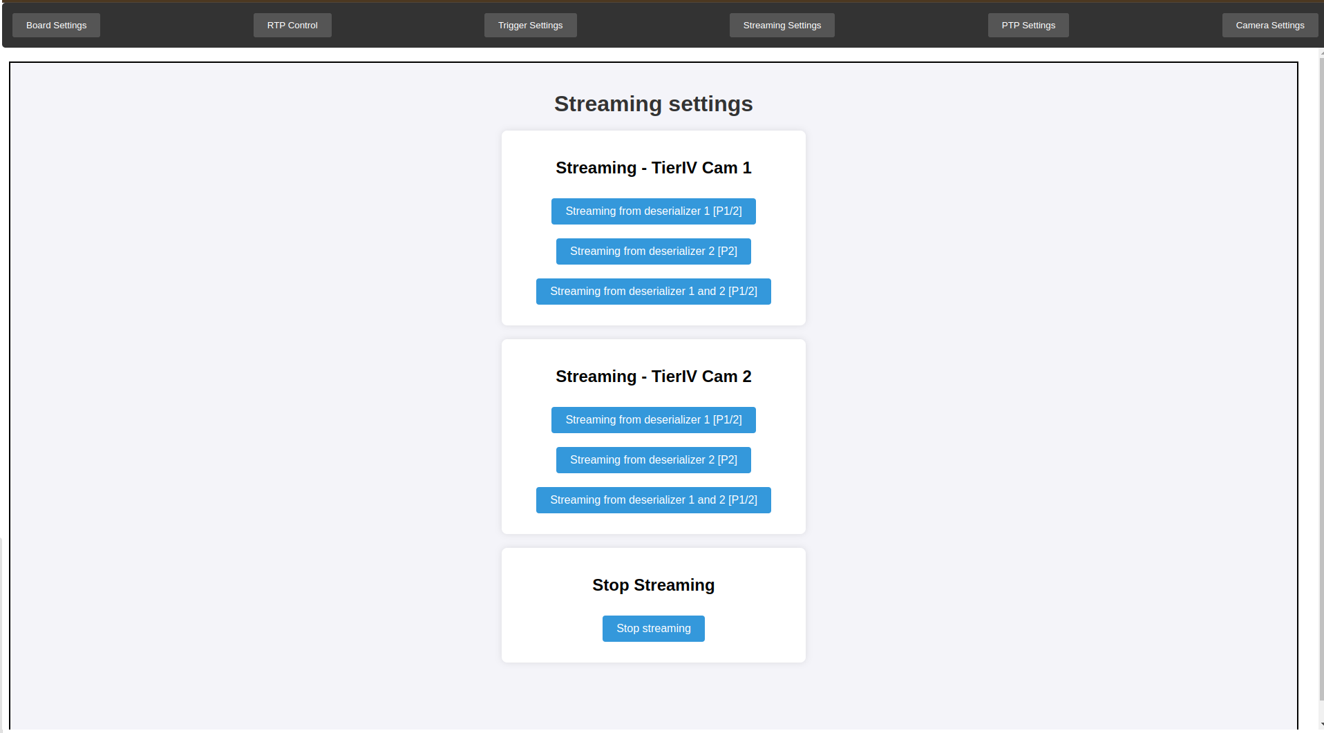
Task: Switch to RTP Control tab
Action: pyautogui.click(x=292, y=26)
